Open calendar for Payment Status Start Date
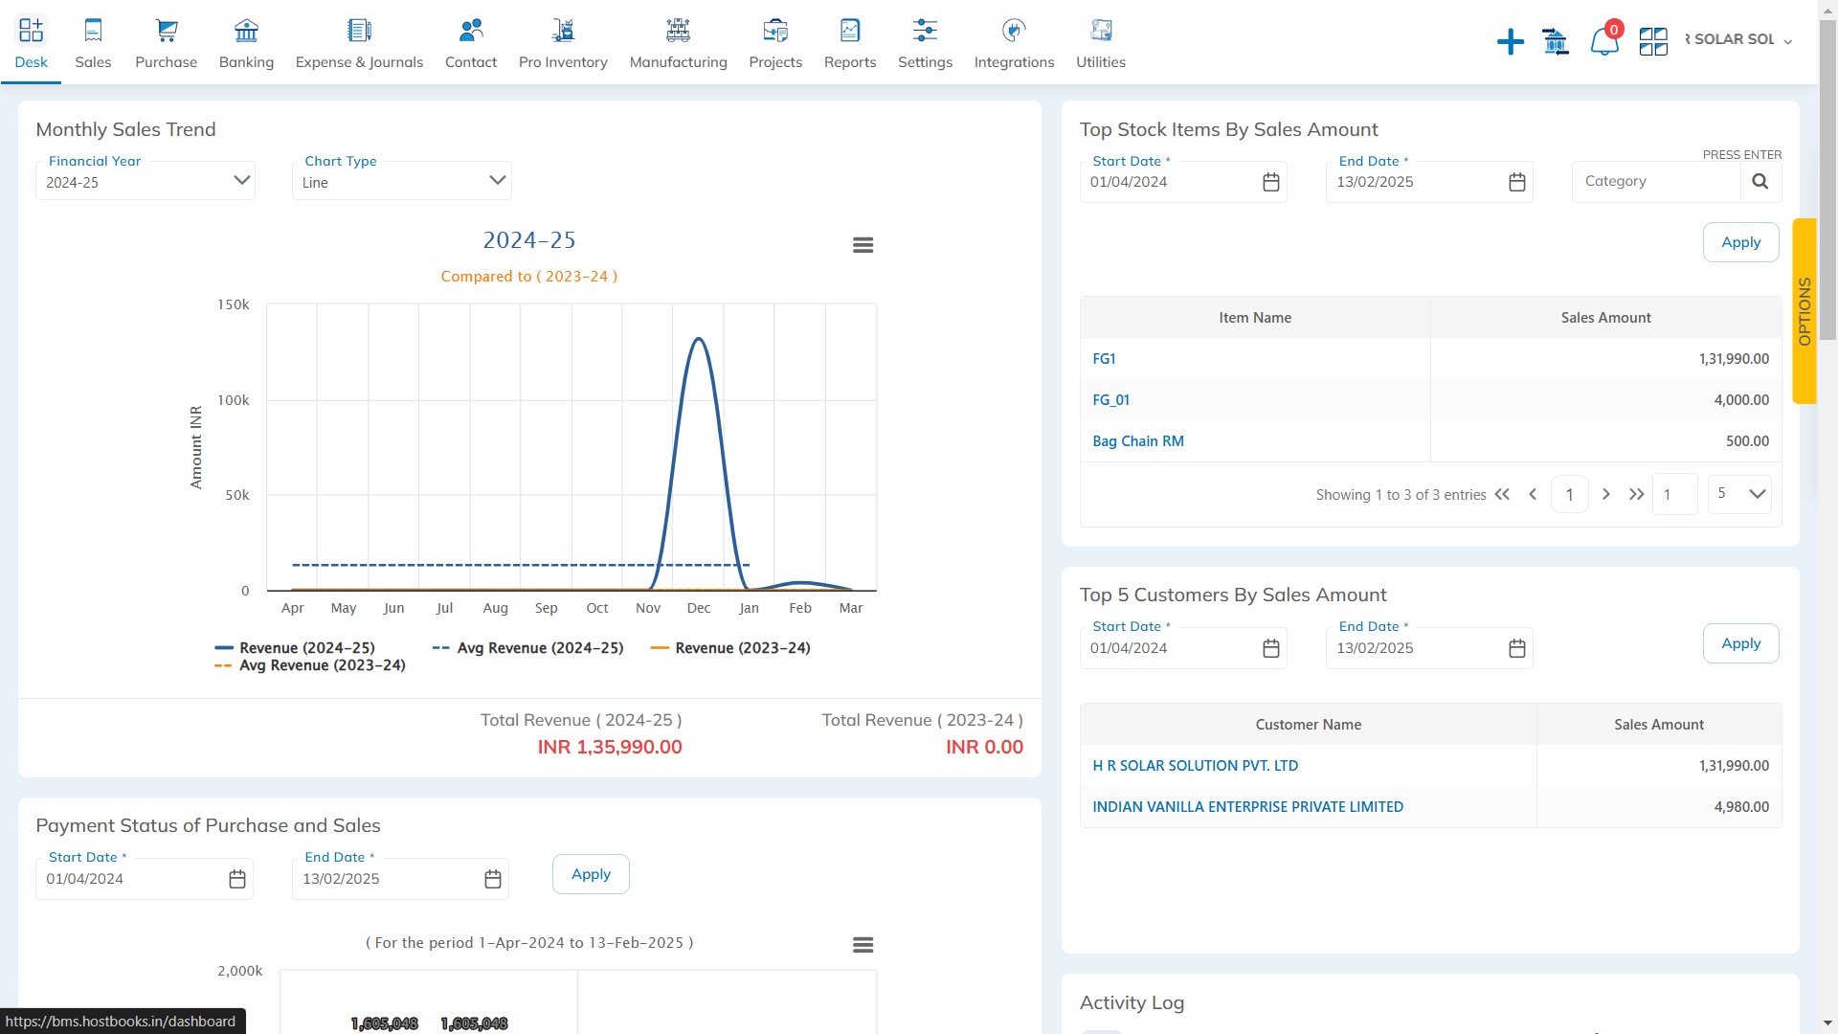1838x1034 pixels. pos(236,879)
